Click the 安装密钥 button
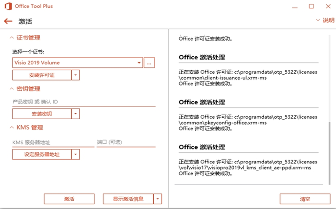The height and width of the screenshot is (209, 336). 42,114
